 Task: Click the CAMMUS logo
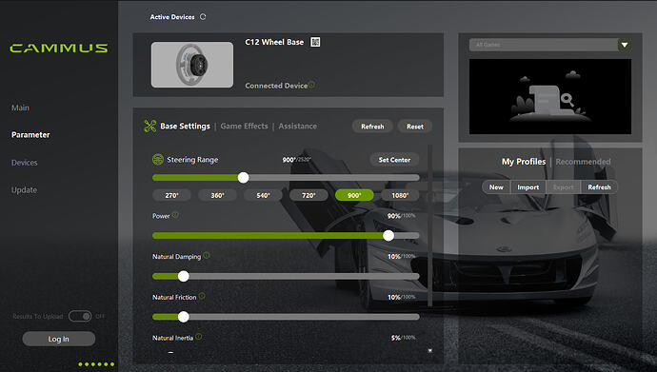coord(59,49)
